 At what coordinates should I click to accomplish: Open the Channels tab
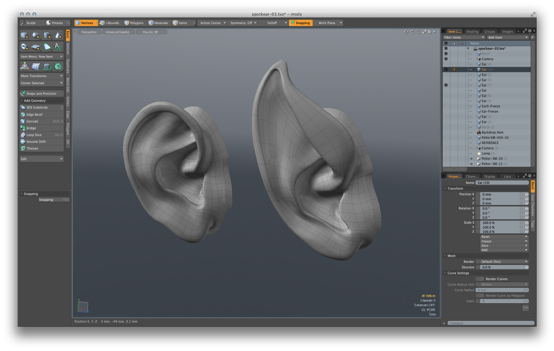(x=472, y=176)
